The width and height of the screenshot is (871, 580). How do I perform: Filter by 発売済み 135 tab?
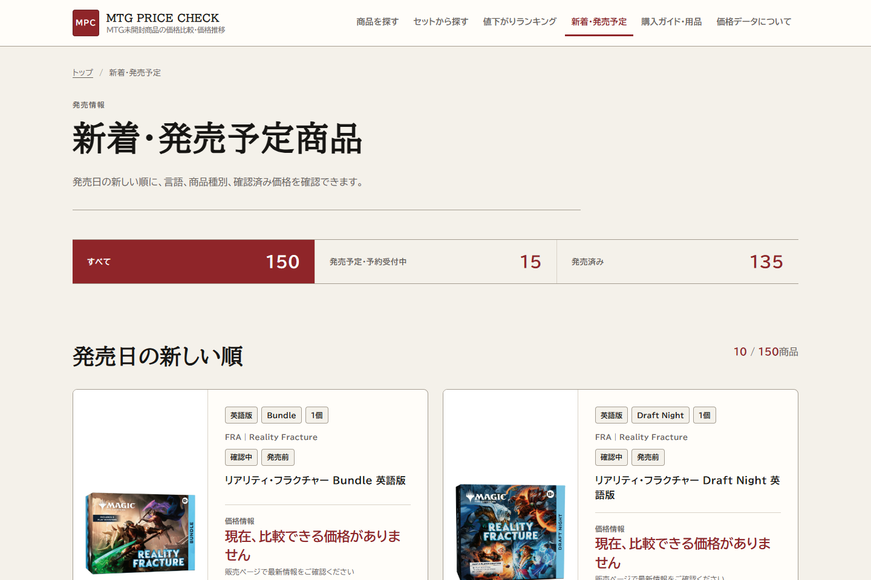tap(677, 262)
